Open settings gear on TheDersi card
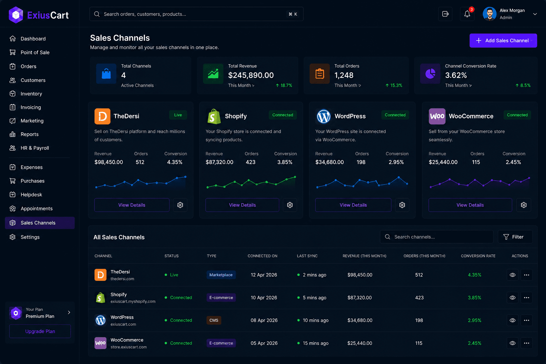Viewport: 546px width, 364px height. coord(180,205)
